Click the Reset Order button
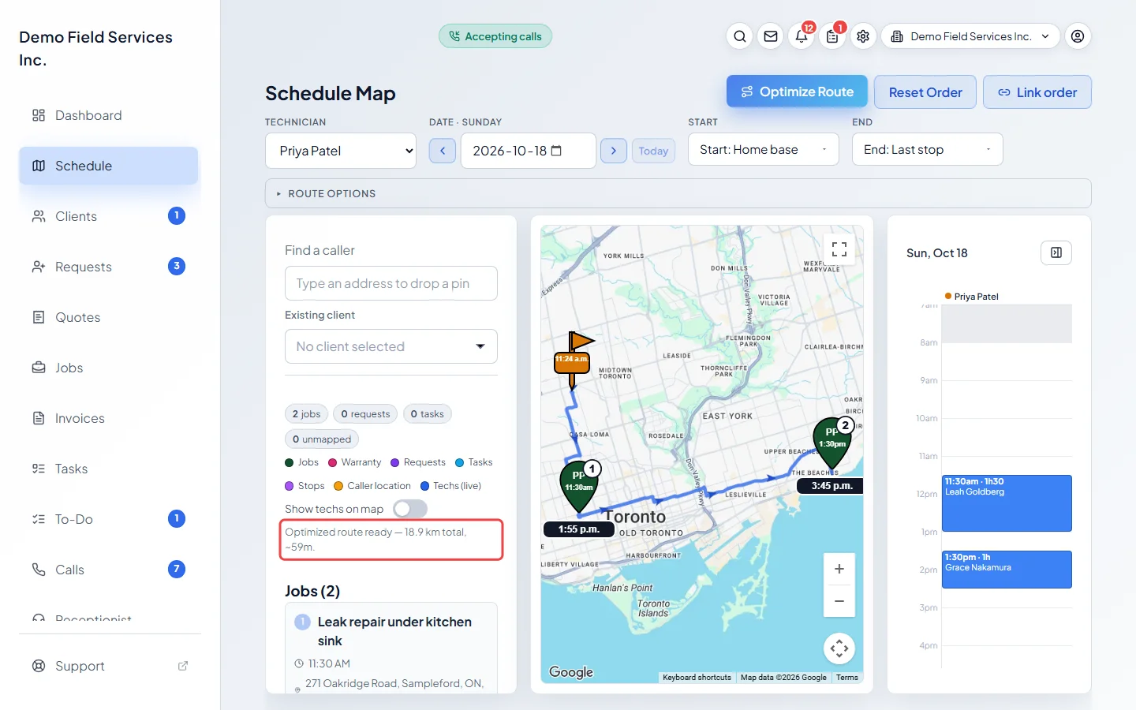The height and width of the screenshot is (710, 1136). (x=925, y=92)
